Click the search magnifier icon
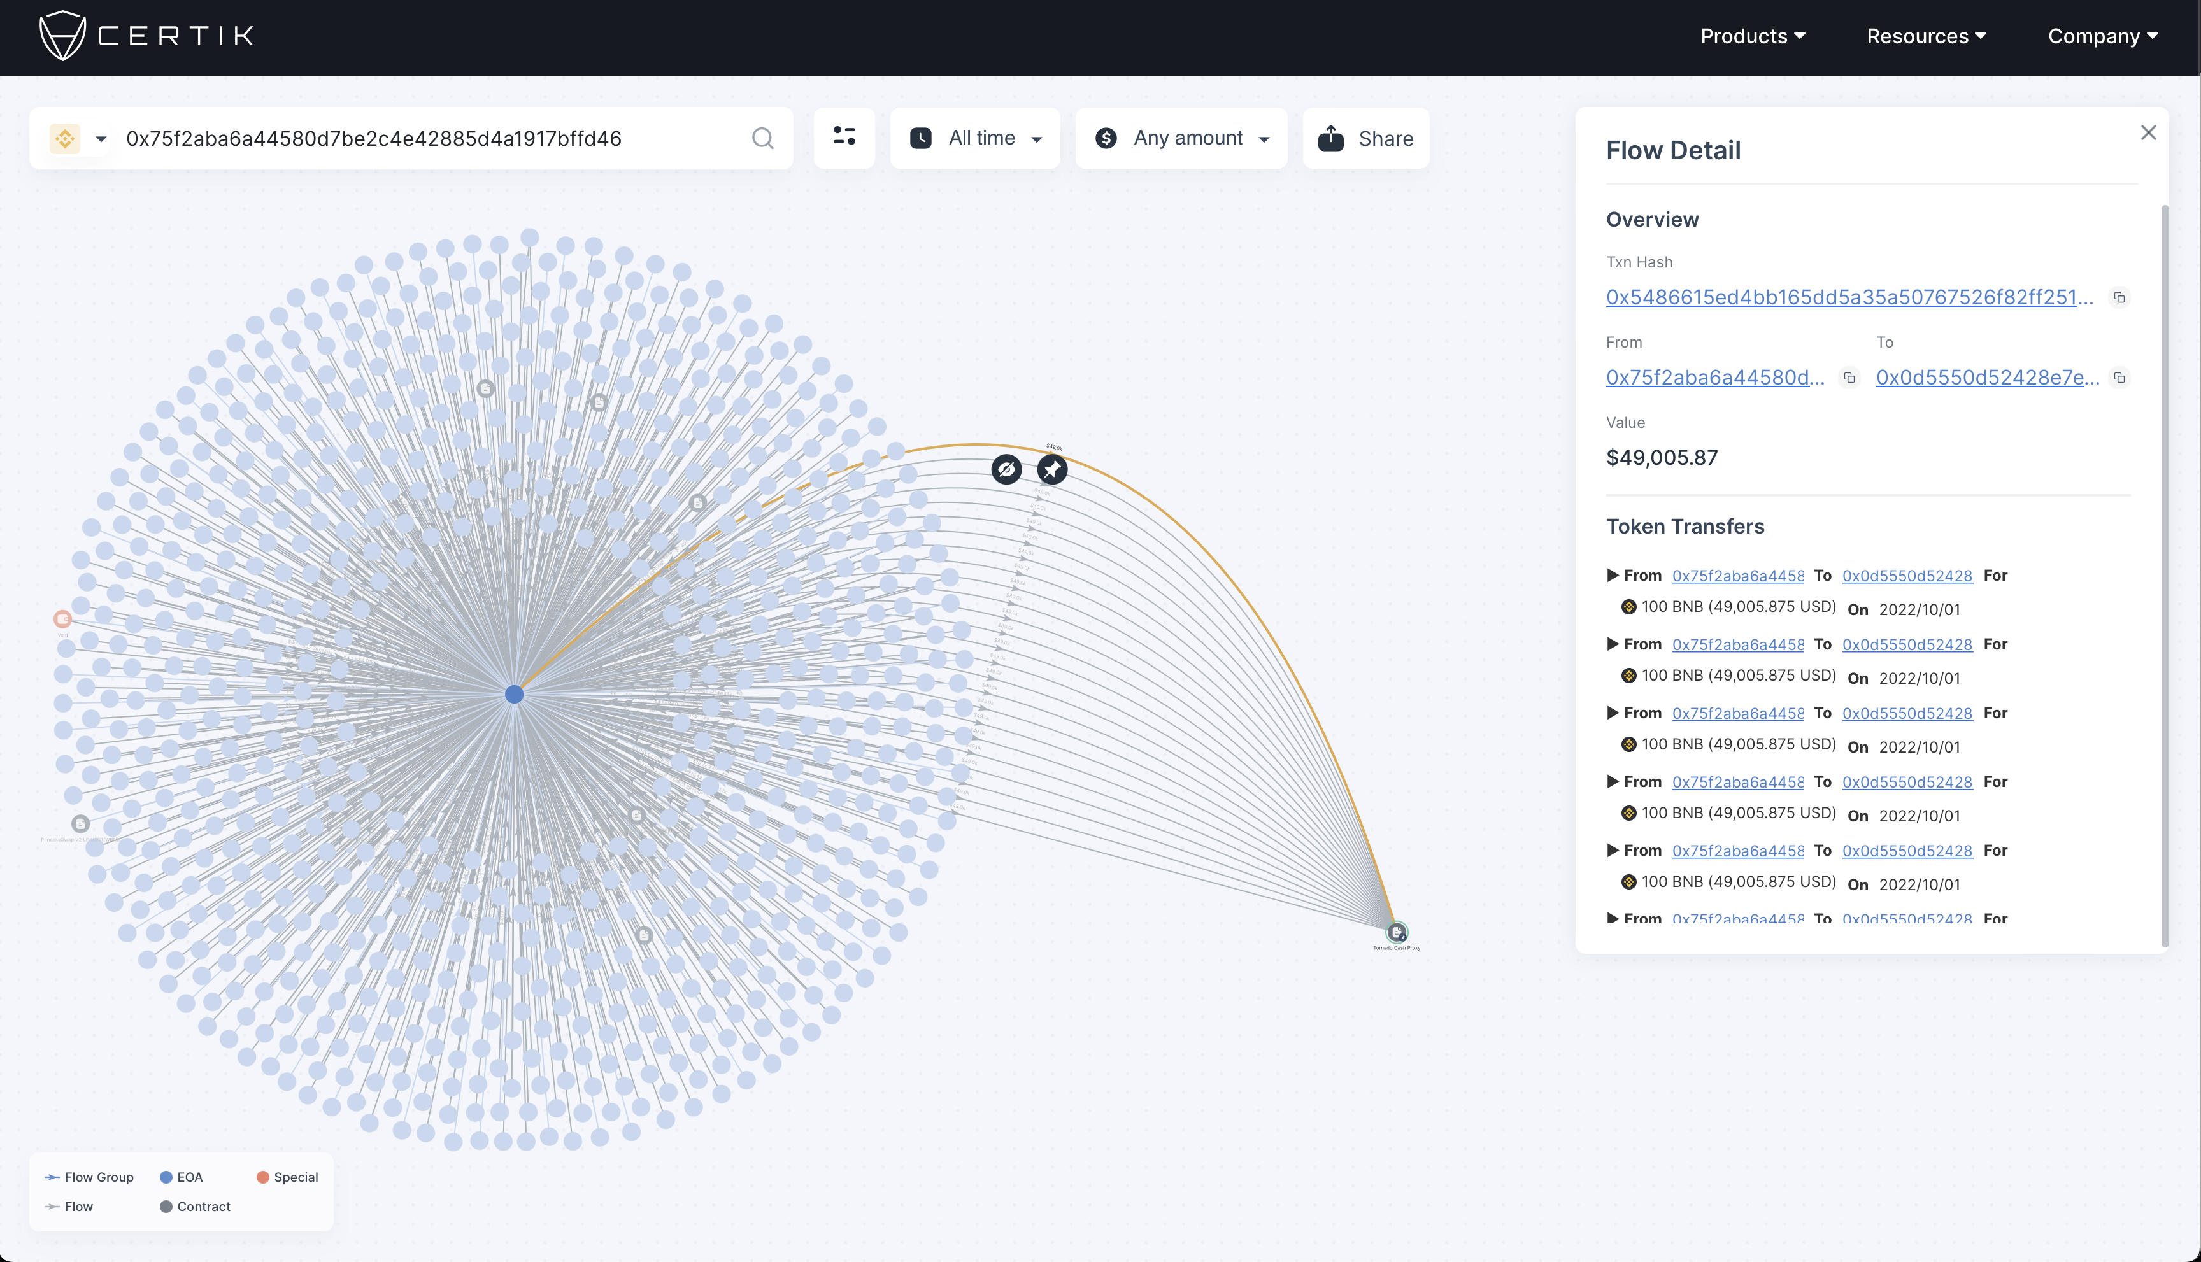2201x1262 pixels. point(762,139)
